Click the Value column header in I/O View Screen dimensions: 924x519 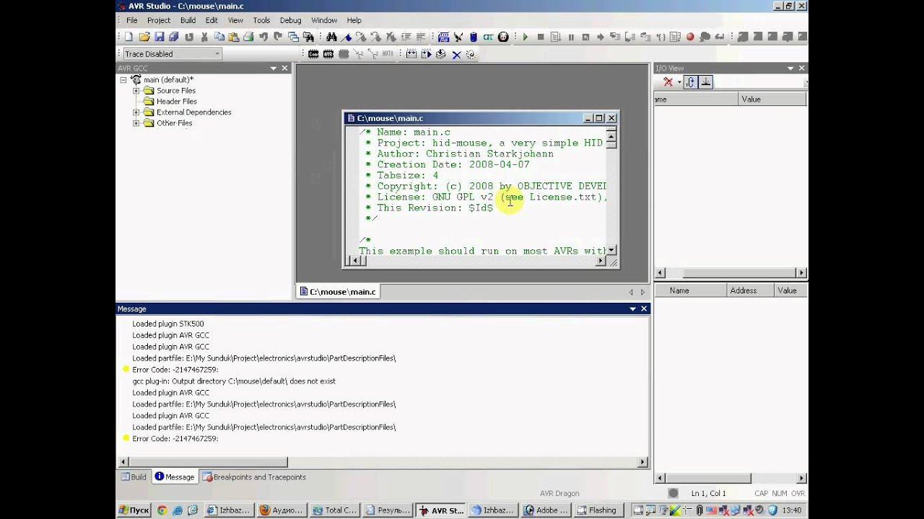[x=772, y=99]
